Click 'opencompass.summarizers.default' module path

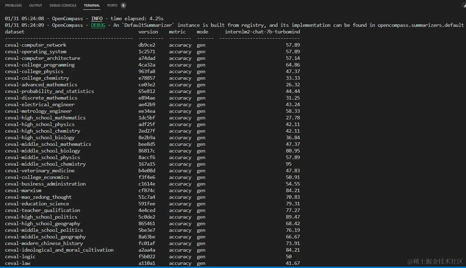tap(421, 25)
